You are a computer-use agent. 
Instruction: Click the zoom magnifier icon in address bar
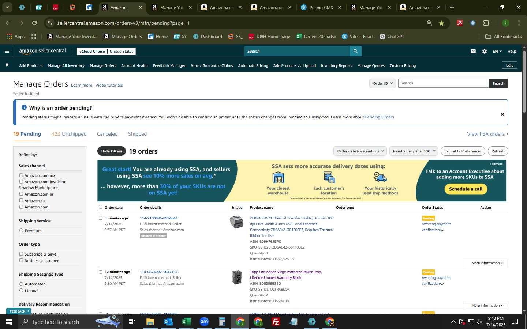[x=429, y=23]
